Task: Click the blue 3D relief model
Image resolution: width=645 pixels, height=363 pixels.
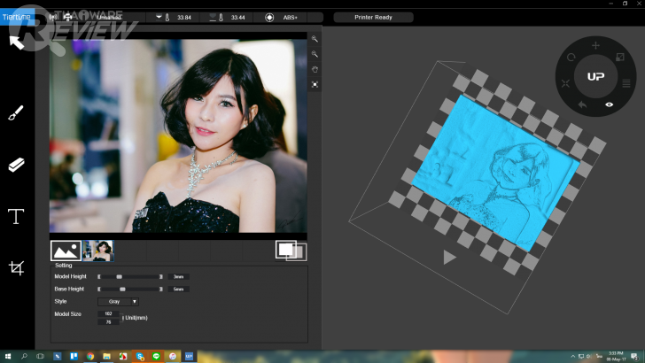Action: tap(495, 173)
